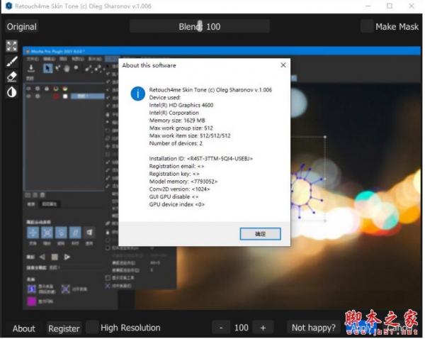Close the About this software dialog
Image resolution: width=425 pixels, height=339 pixels.
click(x=283, y=65)
